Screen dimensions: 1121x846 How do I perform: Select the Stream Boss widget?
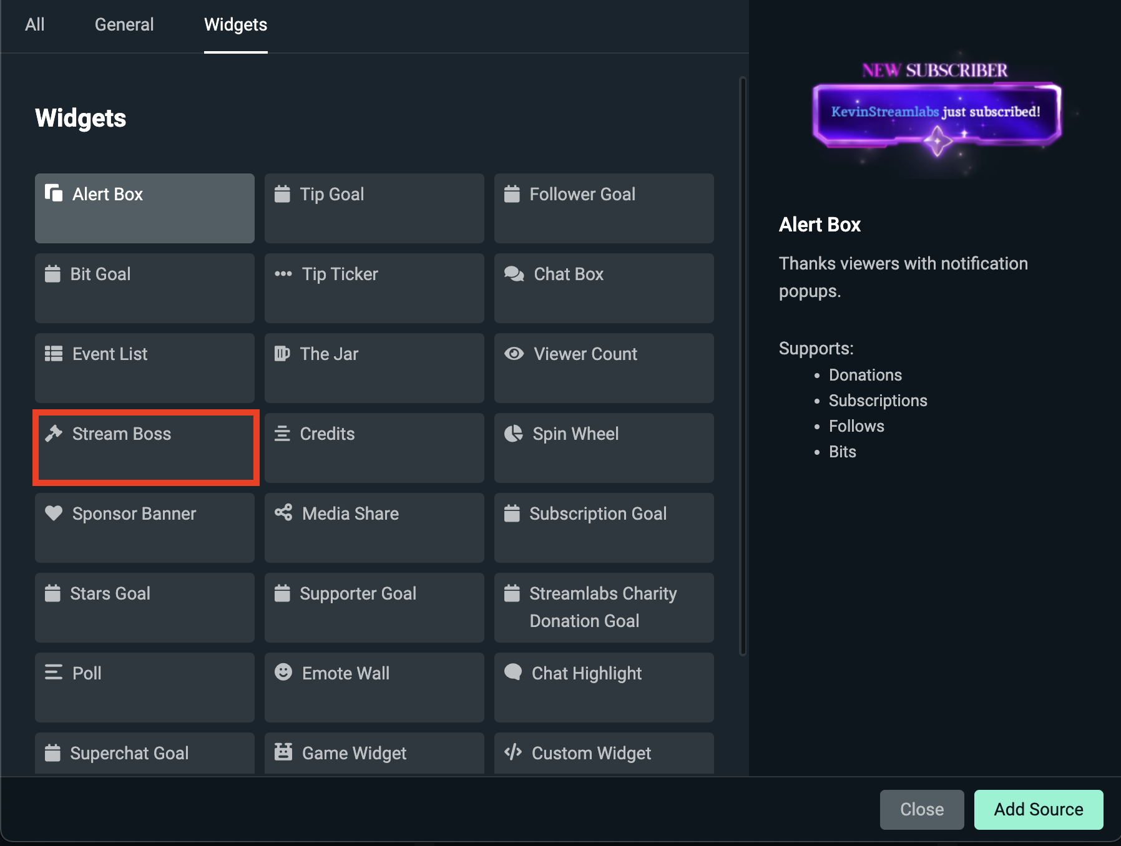click(145, 447)
